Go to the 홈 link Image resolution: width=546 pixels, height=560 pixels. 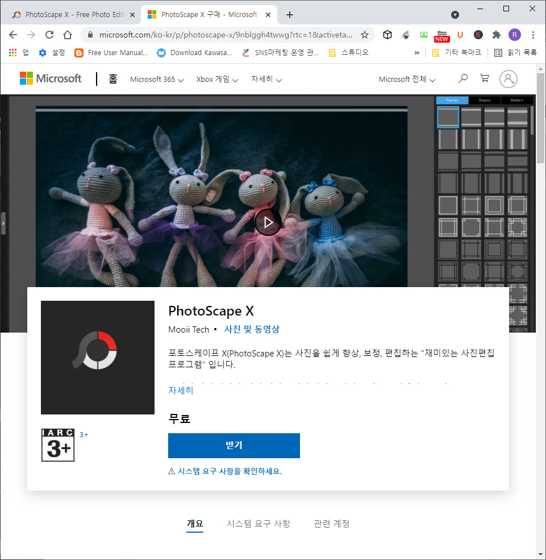112,78
